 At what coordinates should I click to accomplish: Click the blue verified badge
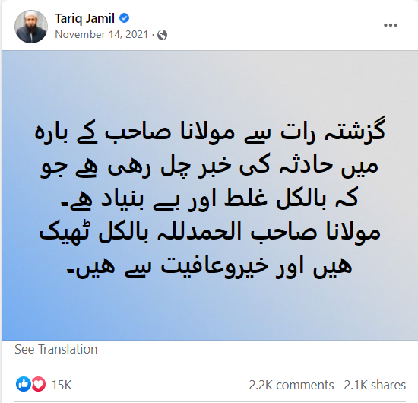click(x=124, y=18)
